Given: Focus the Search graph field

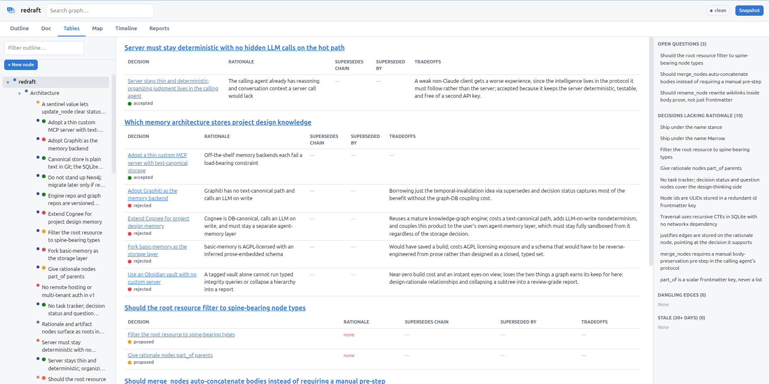Looking at the screenshot, I should pyautogui.click(x=100, y=11).
